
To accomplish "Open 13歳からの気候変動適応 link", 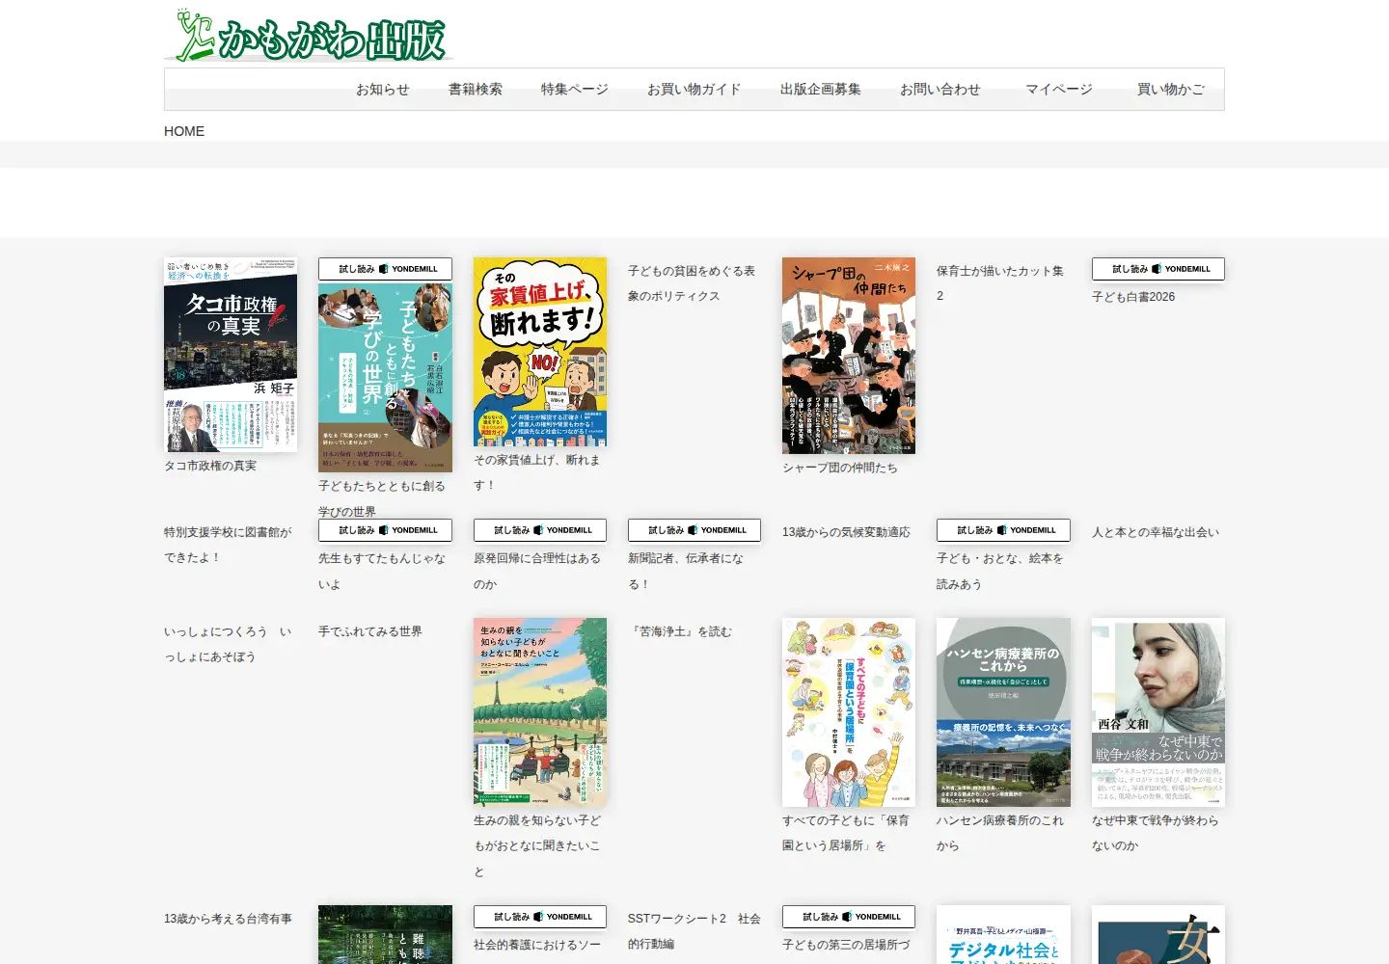I will click(x=846, y=532).
